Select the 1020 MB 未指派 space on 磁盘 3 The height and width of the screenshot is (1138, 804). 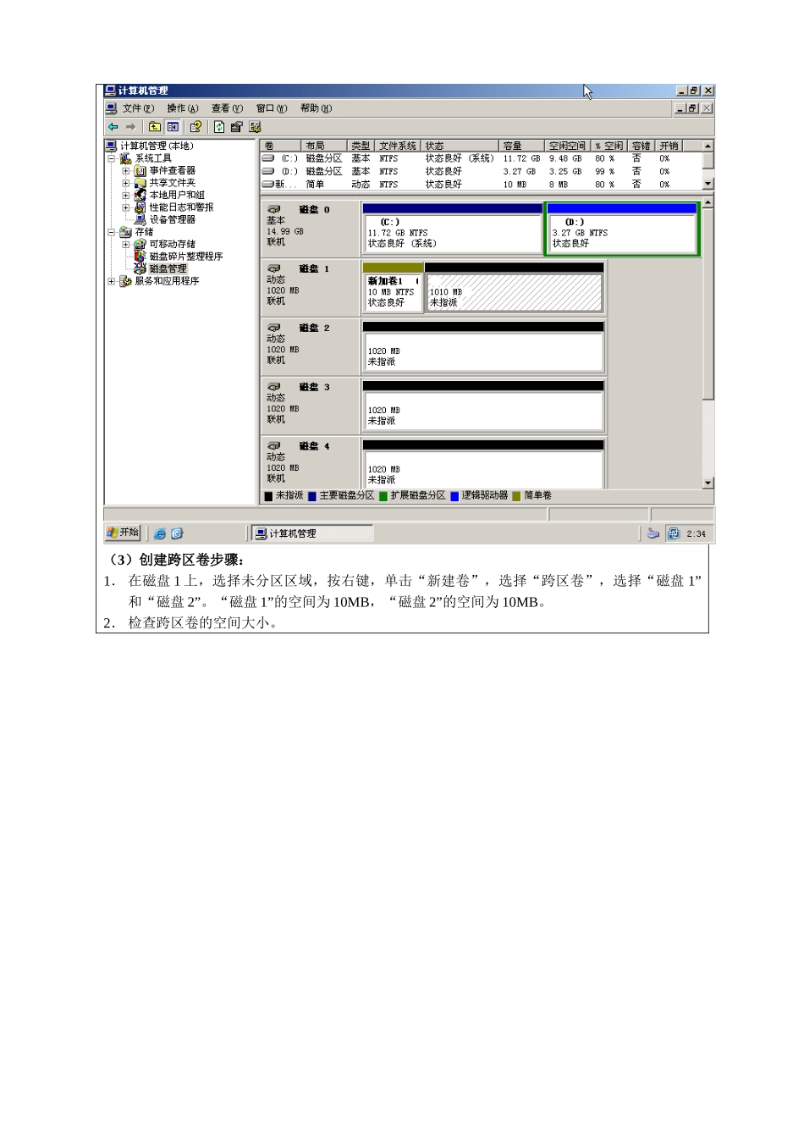pyautogui.click(x=483, y=406)
